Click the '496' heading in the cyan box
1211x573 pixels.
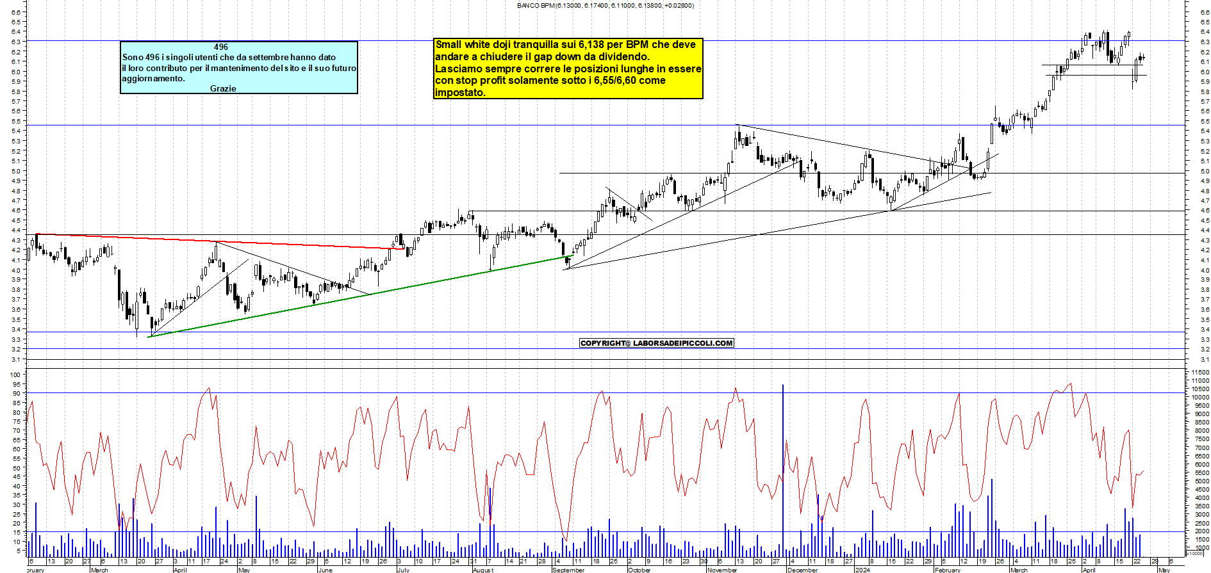[x=221, y=47]
